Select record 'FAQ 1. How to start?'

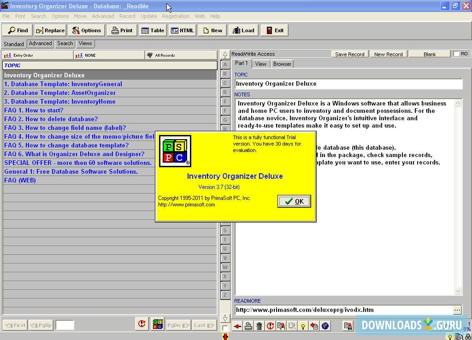pyautogui.click(x=110, y=111)
